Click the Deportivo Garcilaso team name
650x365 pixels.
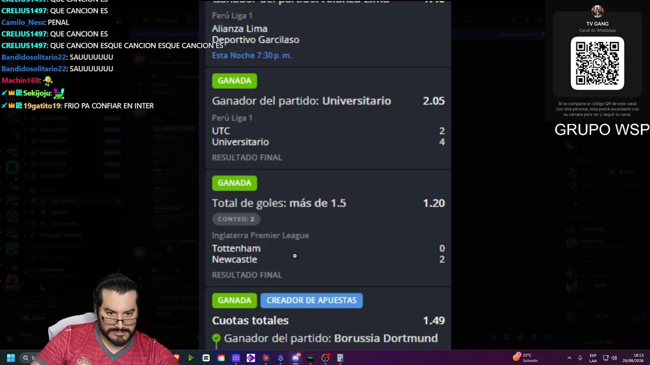pyautogui.click(x=255, y=40)
